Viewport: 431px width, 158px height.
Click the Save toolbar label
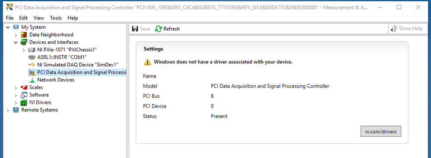point(145,29)
